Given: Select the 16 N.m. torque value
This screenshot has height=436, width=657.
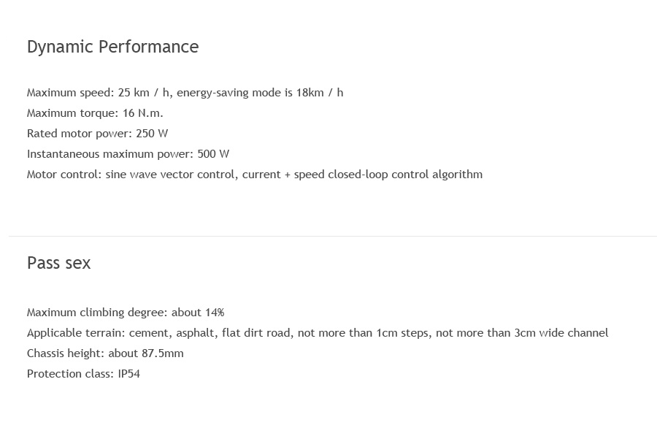Looking at the screenshot, I should 143,113.
